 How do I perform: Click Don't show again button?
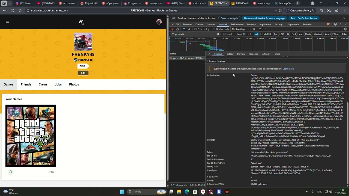(229, 18)
